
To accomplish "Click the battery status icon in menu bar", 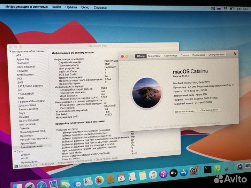I will [232, 9].
